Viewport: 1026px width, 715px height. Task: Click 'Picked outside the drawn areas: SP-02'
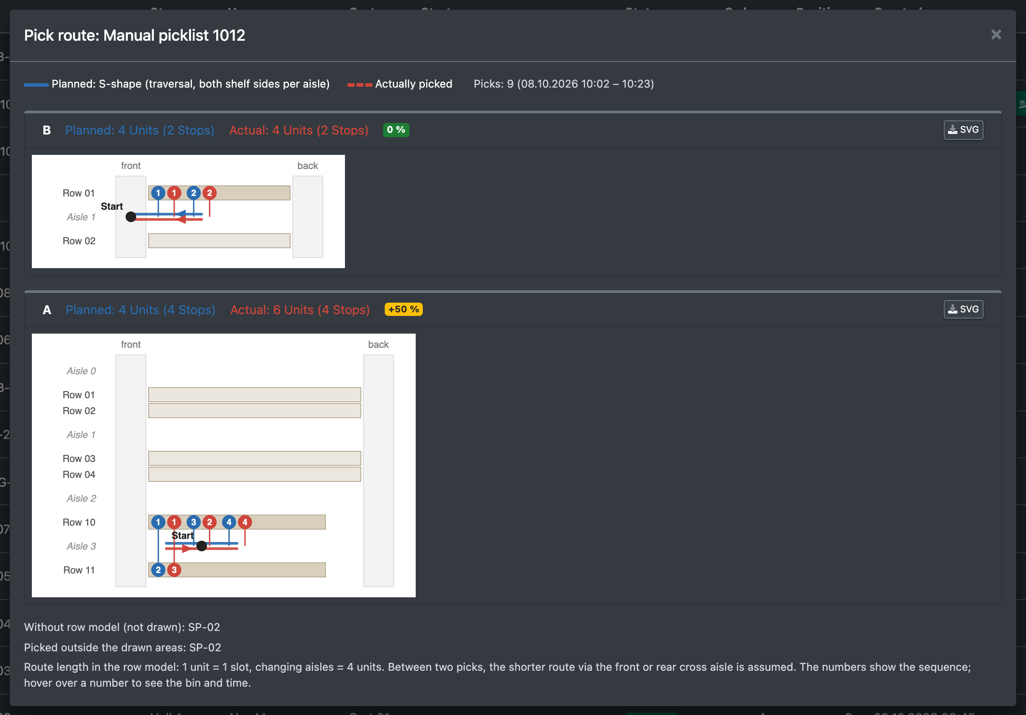pyautogui.click(x=123, y=647)
